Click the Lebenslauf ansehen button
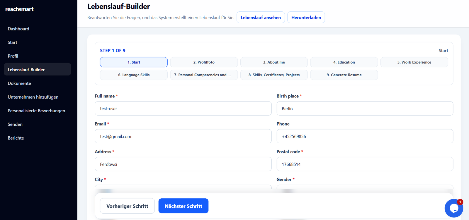Image resolution: width=469 pixels, height=220 pixels. pyautogui.click(x=261, y=17)
